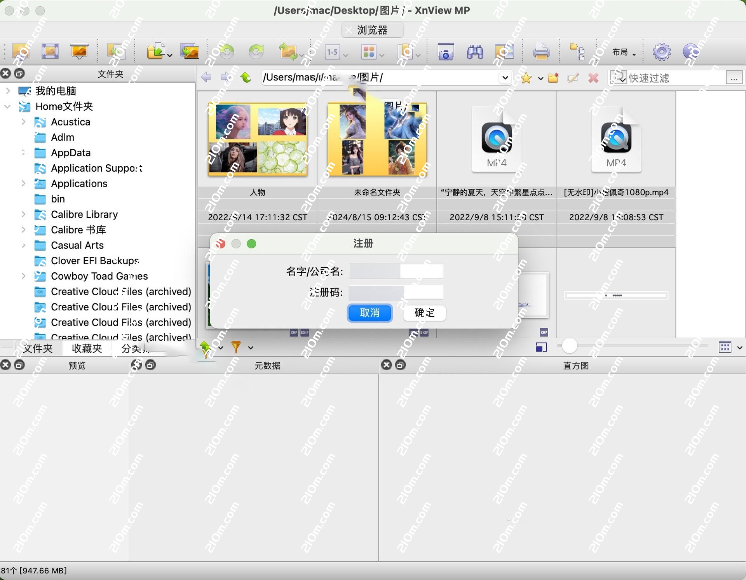Click the rotate left icon
The image size is (746, 580).
(x=227, y=52)
